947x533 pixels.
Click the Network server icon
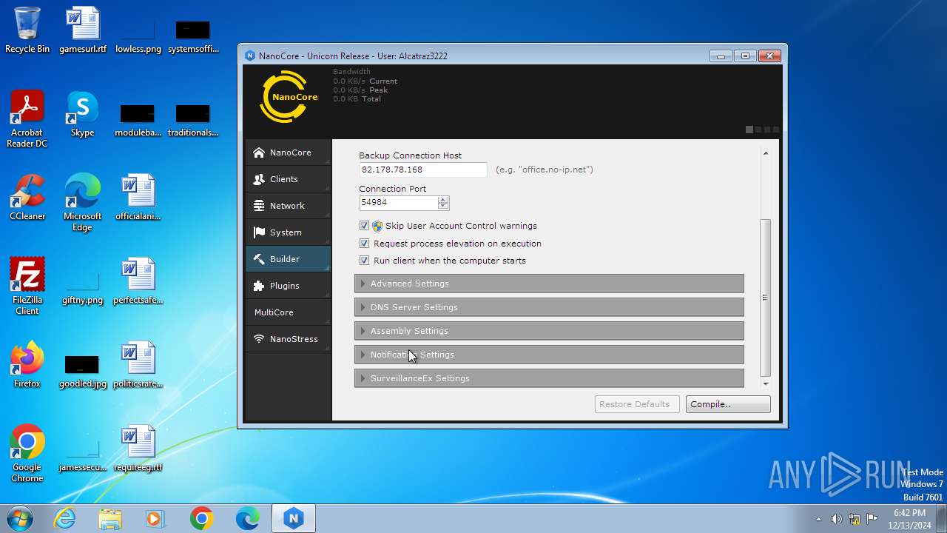259,206
